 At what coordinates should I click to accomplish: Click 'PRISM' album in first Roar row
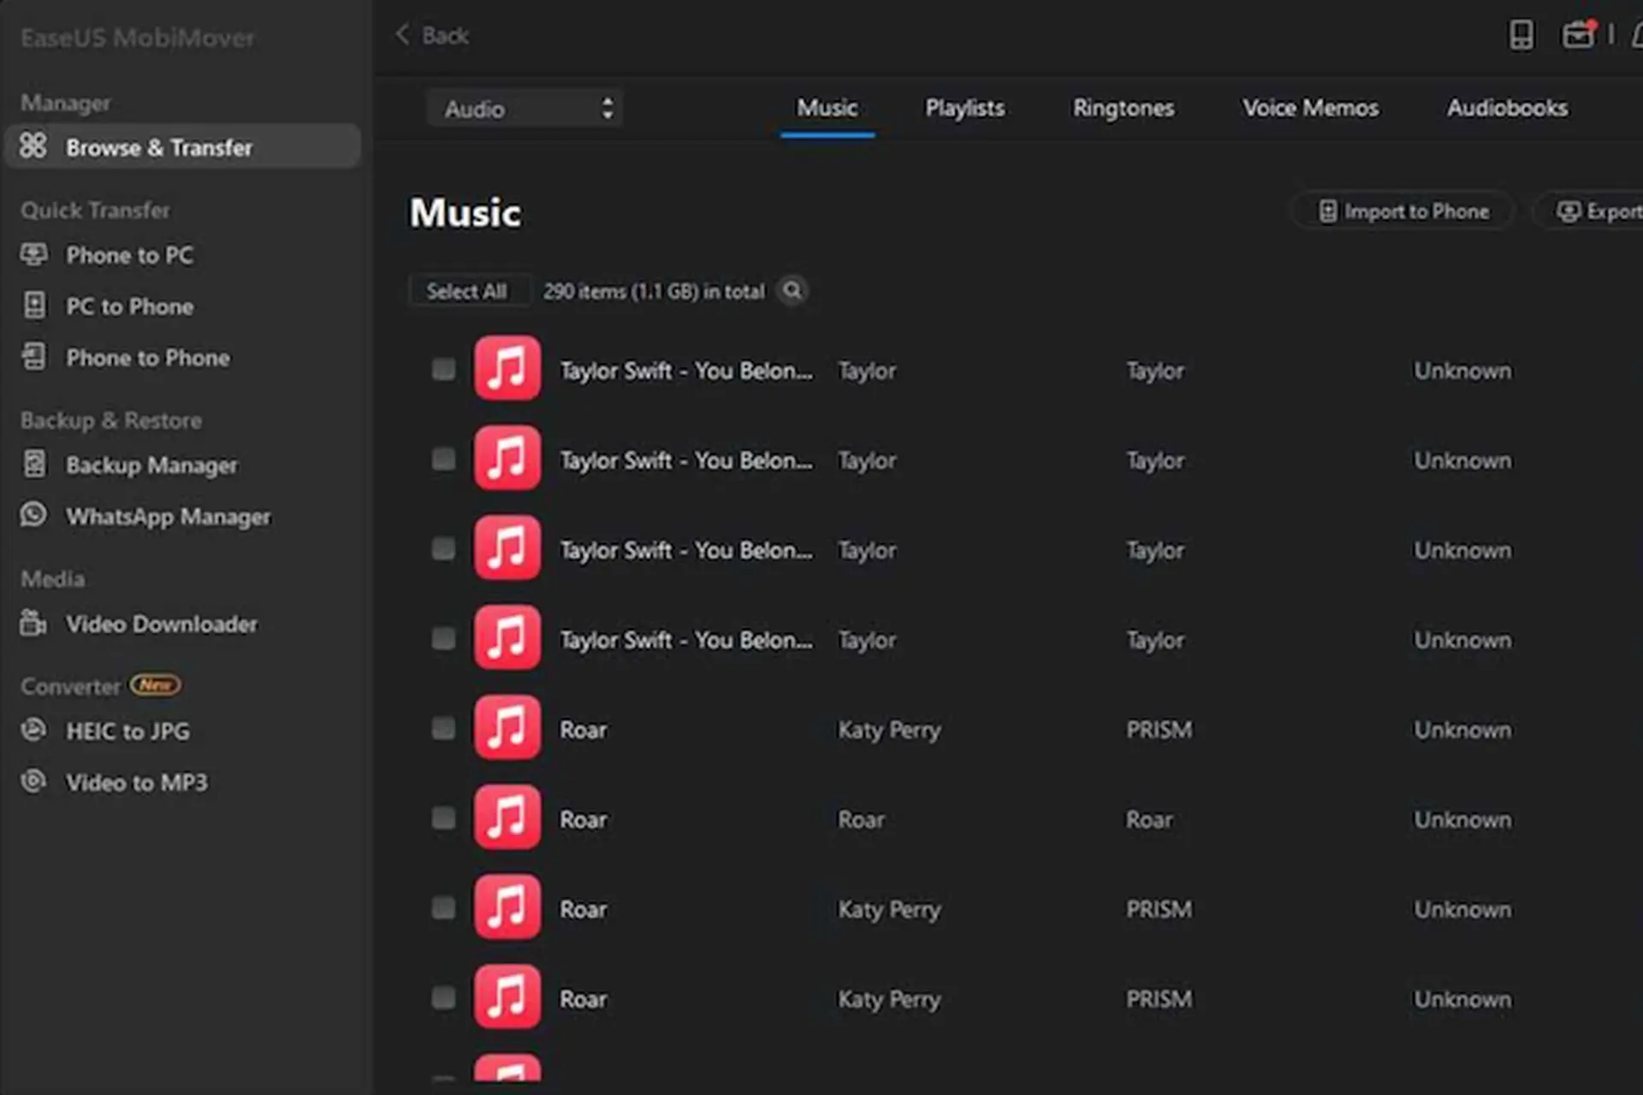(x=1159, y=730)
